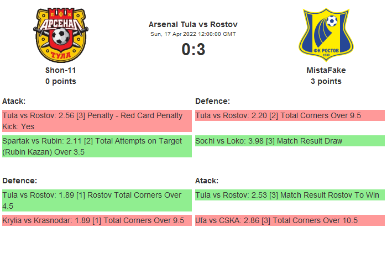Click MistaFake's Defence heading in top right
Screen dimensions: 387x254
pyautogui.click(x=213, y=101)
